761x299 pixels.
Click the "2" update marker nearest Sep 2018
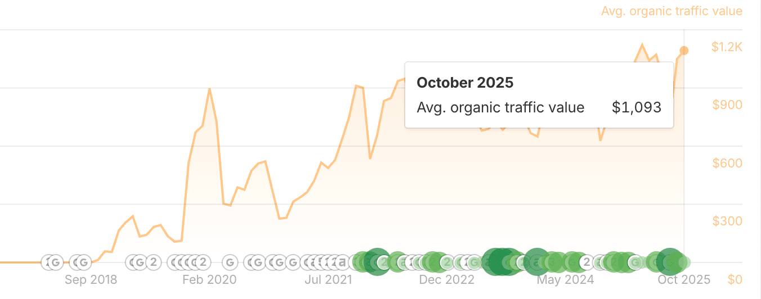coord(153,262)
